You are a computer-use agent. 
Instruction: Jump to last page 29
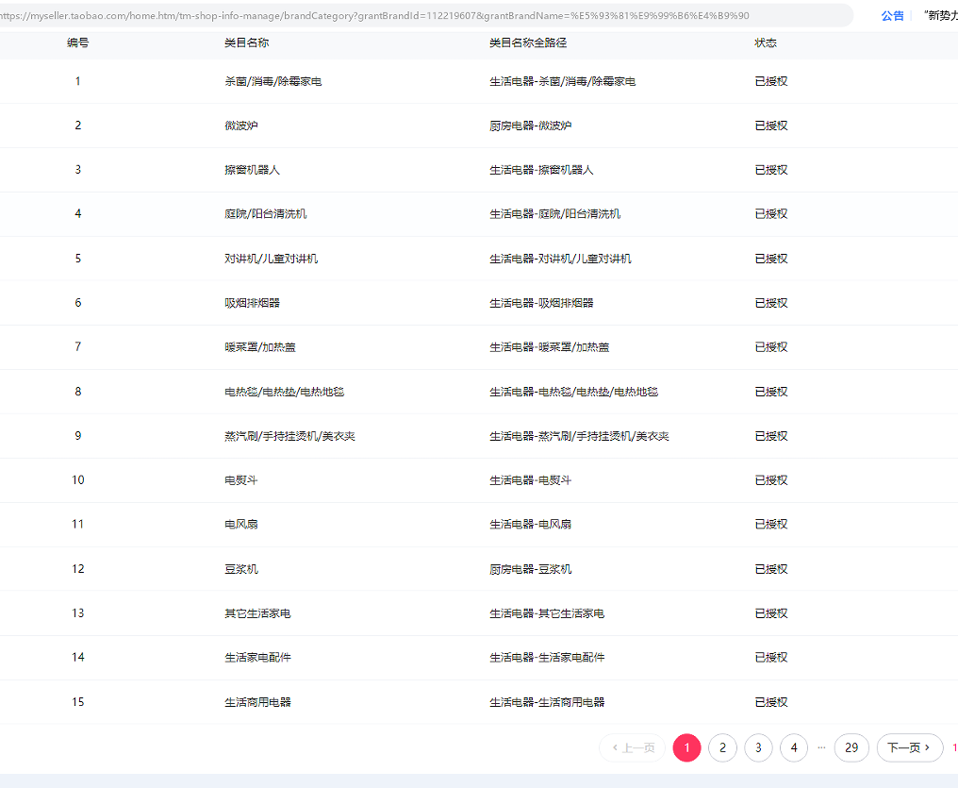click(851, 747)
